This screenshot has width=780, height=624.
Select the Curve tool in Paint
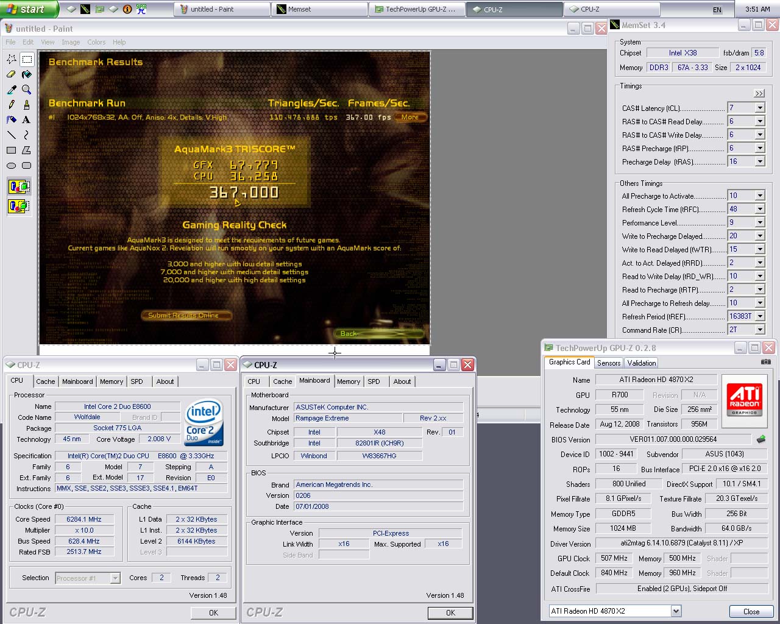[x=27, y=135]
